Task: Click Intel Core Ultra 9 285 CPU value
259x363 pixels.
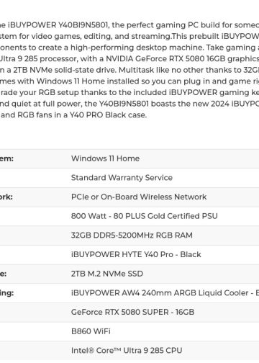Action: (127, 351)
